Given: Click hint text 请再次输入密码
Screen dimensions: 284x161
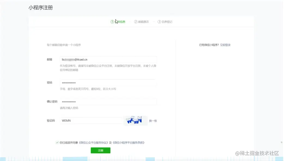Looking at the screenshot, I should click(x=69, y=108).
